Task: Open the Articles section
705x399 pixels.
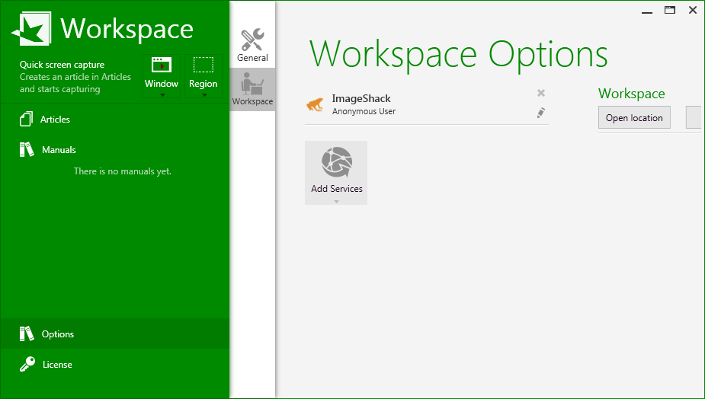Action: (56, 120)
